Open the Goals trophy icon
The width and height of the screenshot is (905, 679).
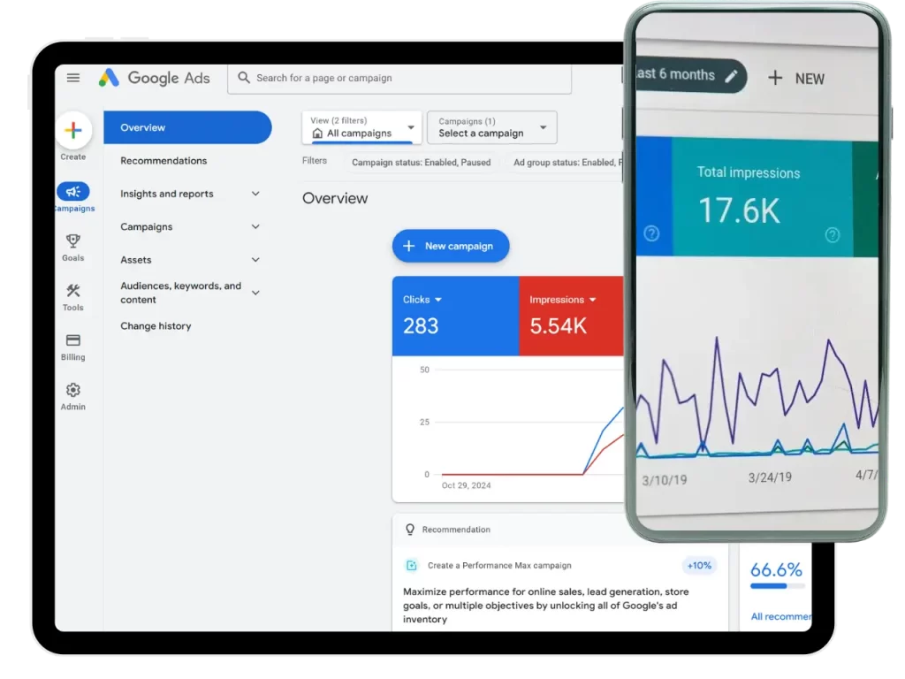tap(73, 240)
